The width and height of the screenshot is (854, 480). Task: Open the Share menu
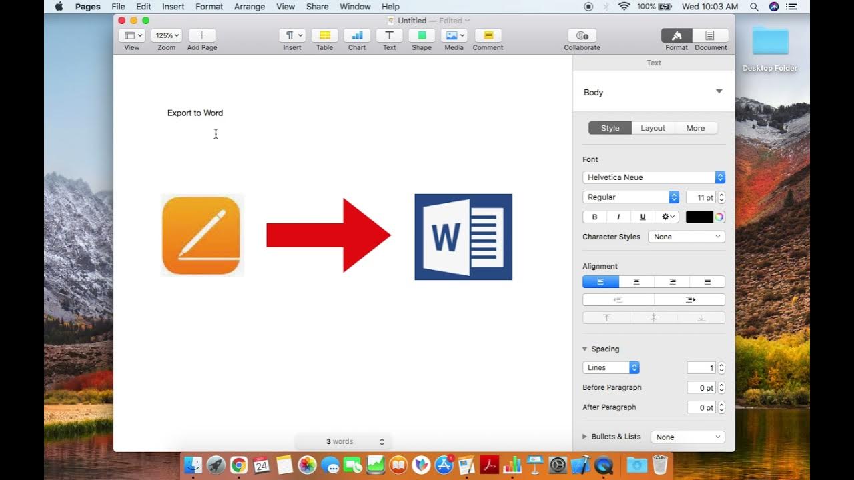(317, 7)
